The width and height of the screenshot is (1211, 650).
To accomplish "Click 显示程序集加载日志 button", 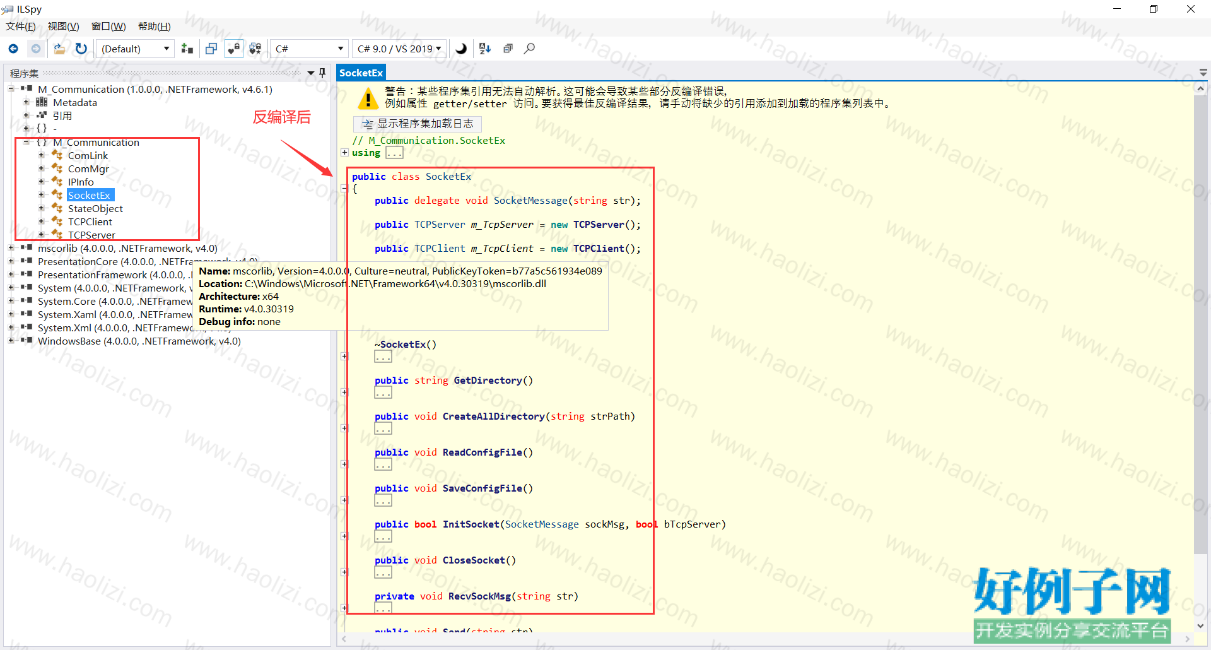I will 418,124.
